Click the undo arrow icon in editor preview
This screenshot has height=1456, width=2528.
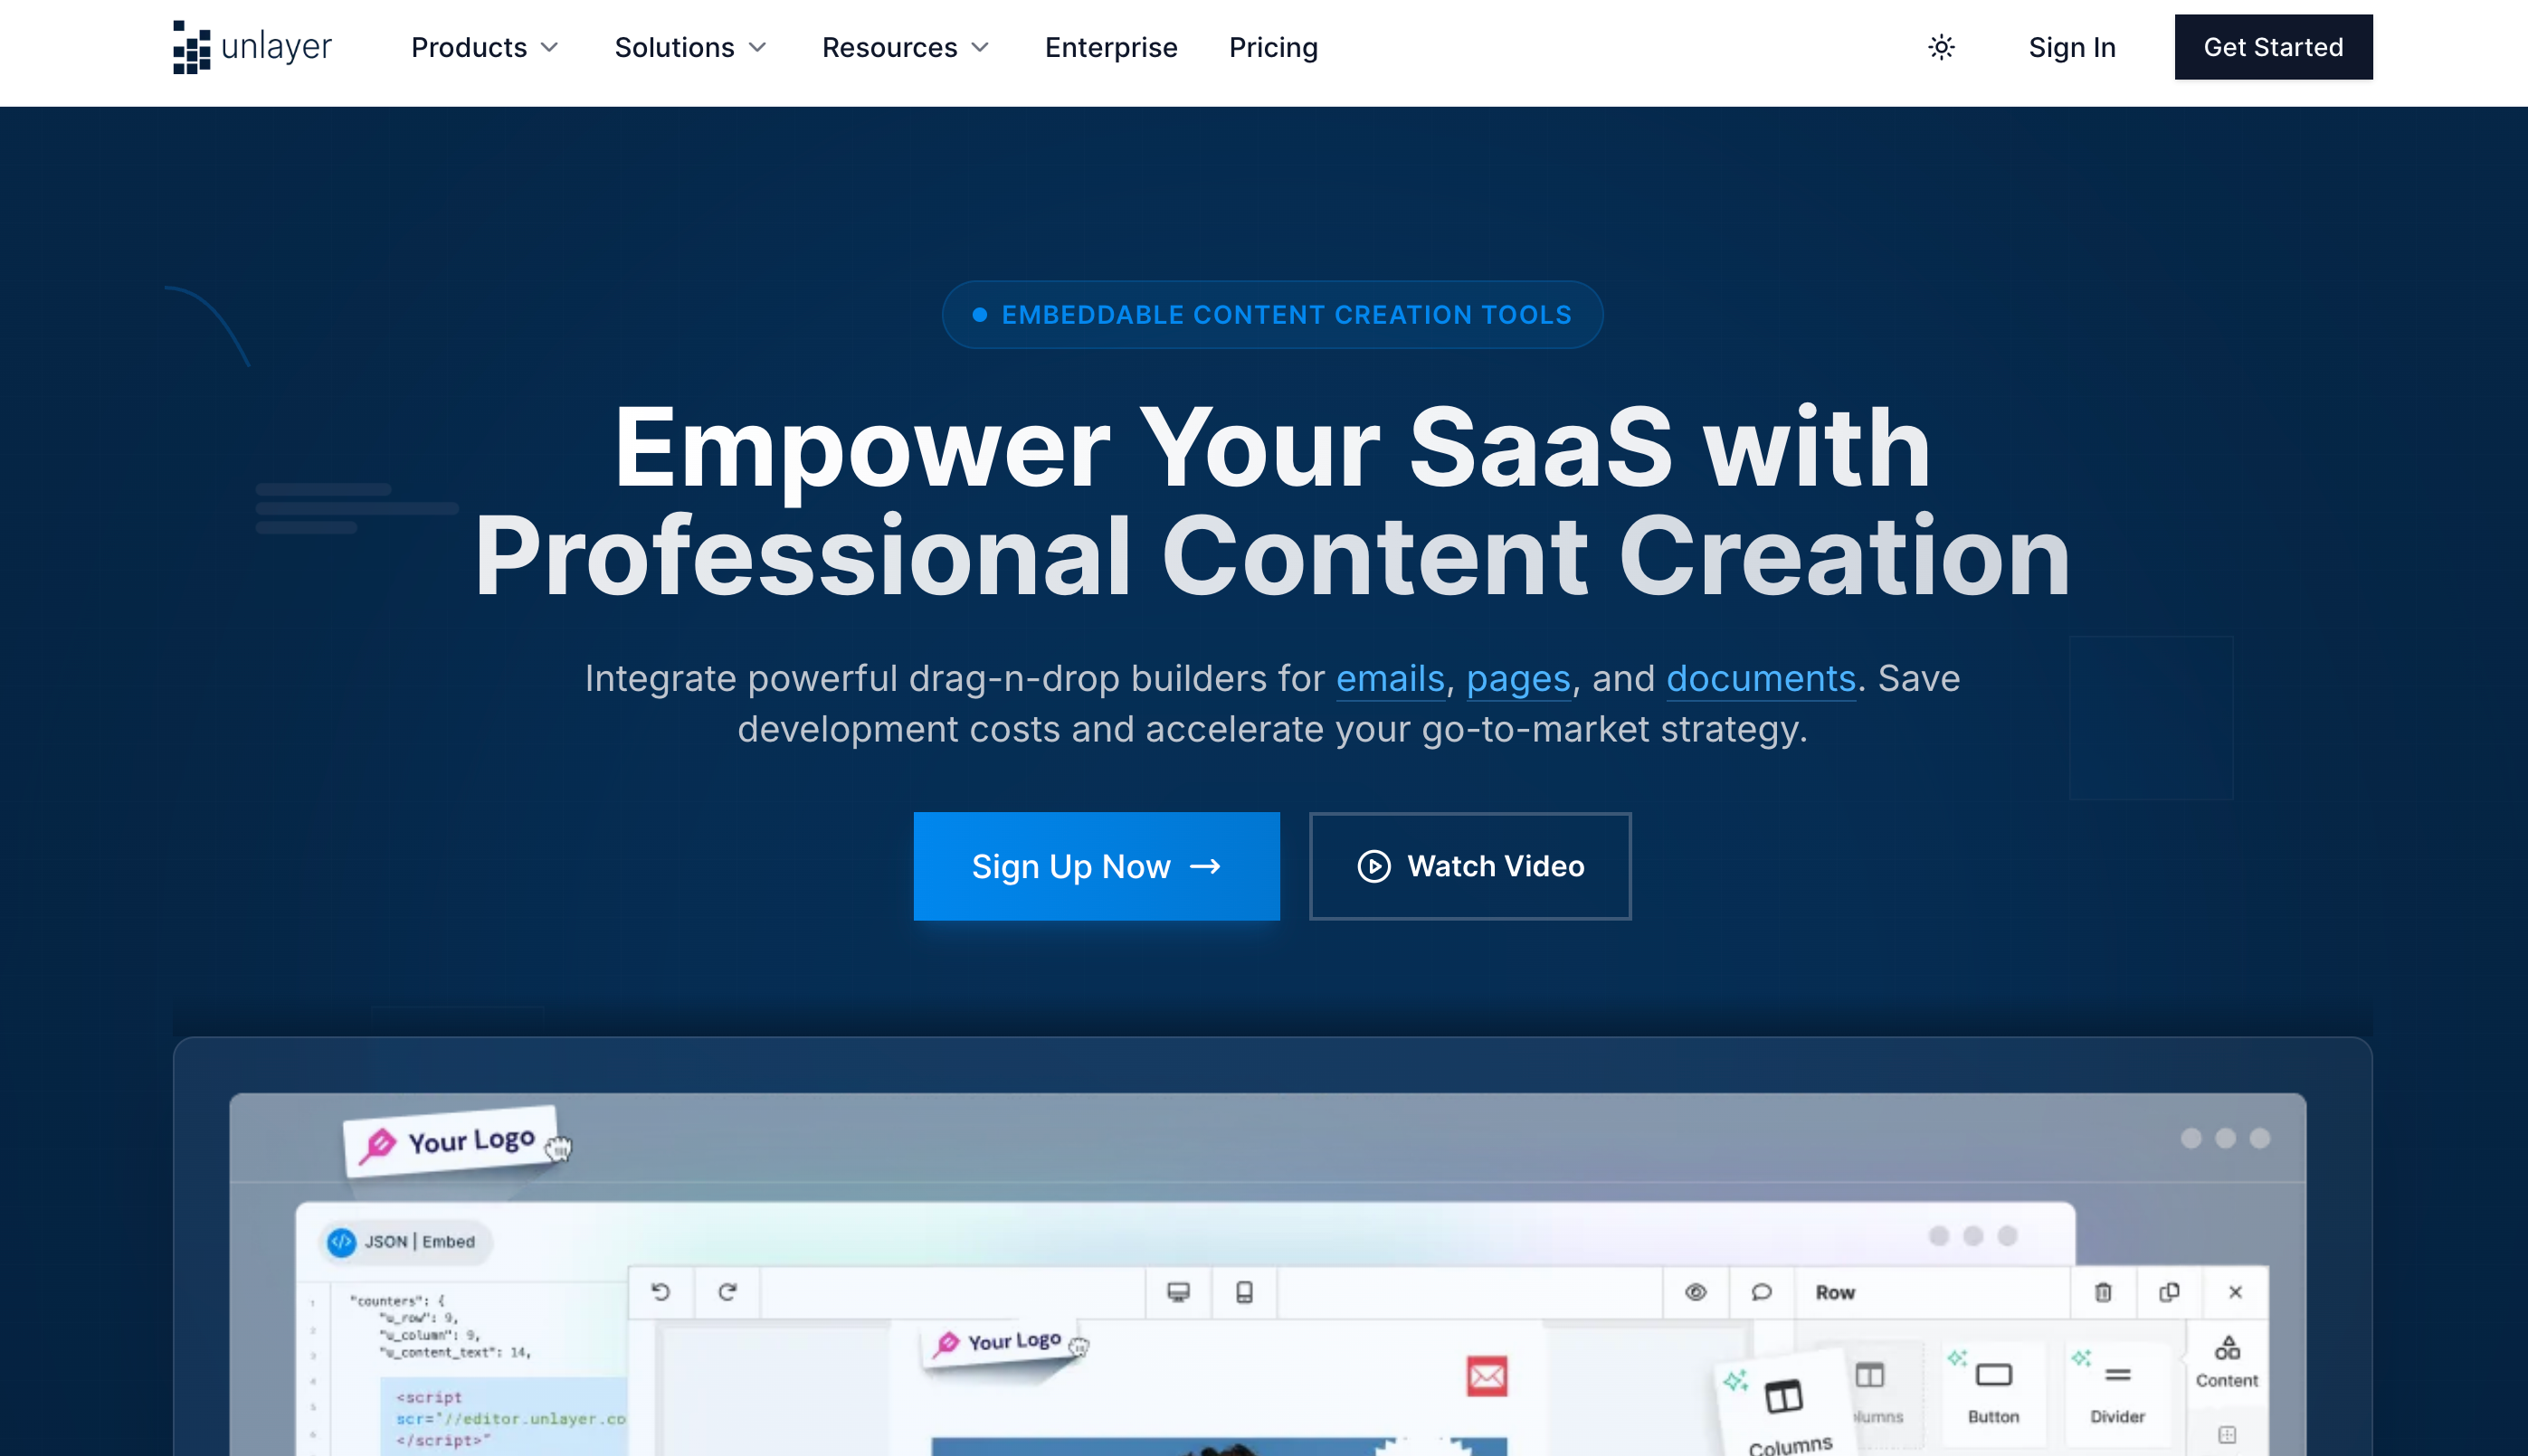coord(661,1292)
